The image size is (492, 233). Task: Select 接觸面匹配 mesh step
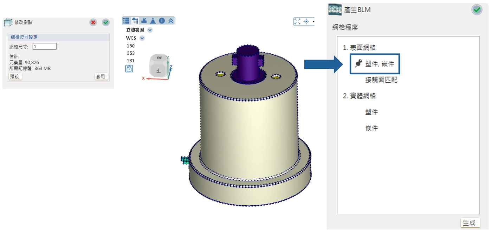pos(381,80)
